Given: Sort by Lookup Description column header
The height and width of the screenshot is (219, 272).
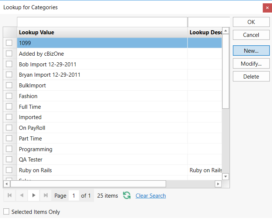Looking at the screenshot, I should click(205, 32).
